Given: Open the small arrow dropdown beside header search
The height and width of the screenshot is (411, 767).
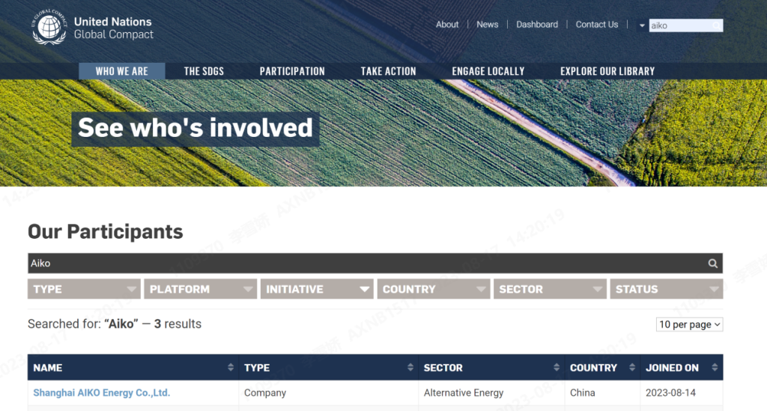Looking at the screenshot, I should (x=642, y=25).
